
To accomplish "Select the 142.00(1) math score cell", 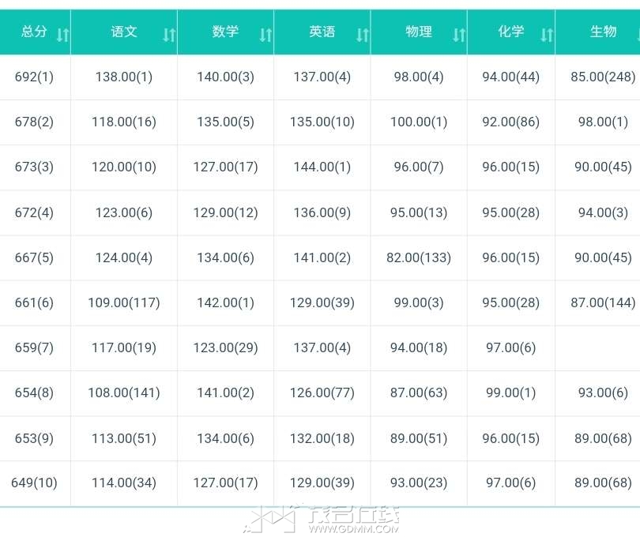I will pos(225,302).
